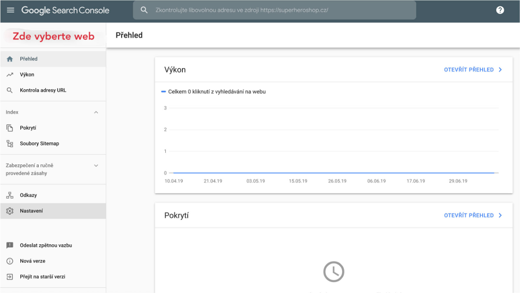This screenshot has width=520, height=293.
Task: Click the feedback speech bubble icon
Action: (x=10, y=246)
